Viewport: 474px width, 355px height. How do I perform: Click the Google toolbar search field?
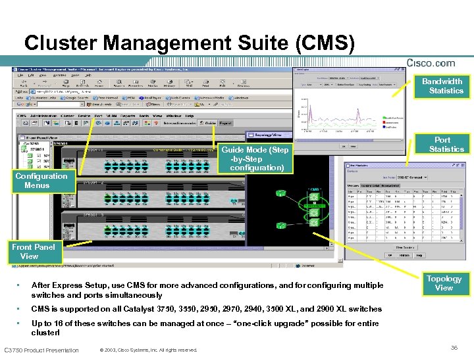(59, 104)
